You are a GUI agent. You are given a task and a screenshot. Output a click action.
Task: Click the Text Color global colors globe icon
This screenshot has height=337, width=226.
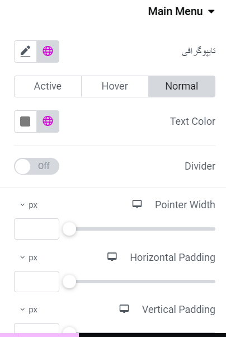[48, 121]
